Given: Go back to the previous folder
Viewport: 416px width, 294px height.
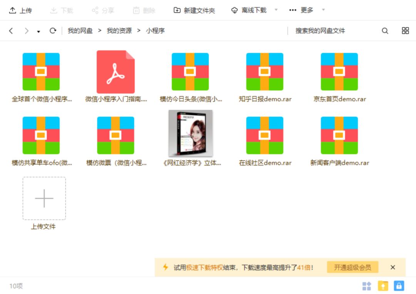Looking at the screenshot, I should 11,31.
